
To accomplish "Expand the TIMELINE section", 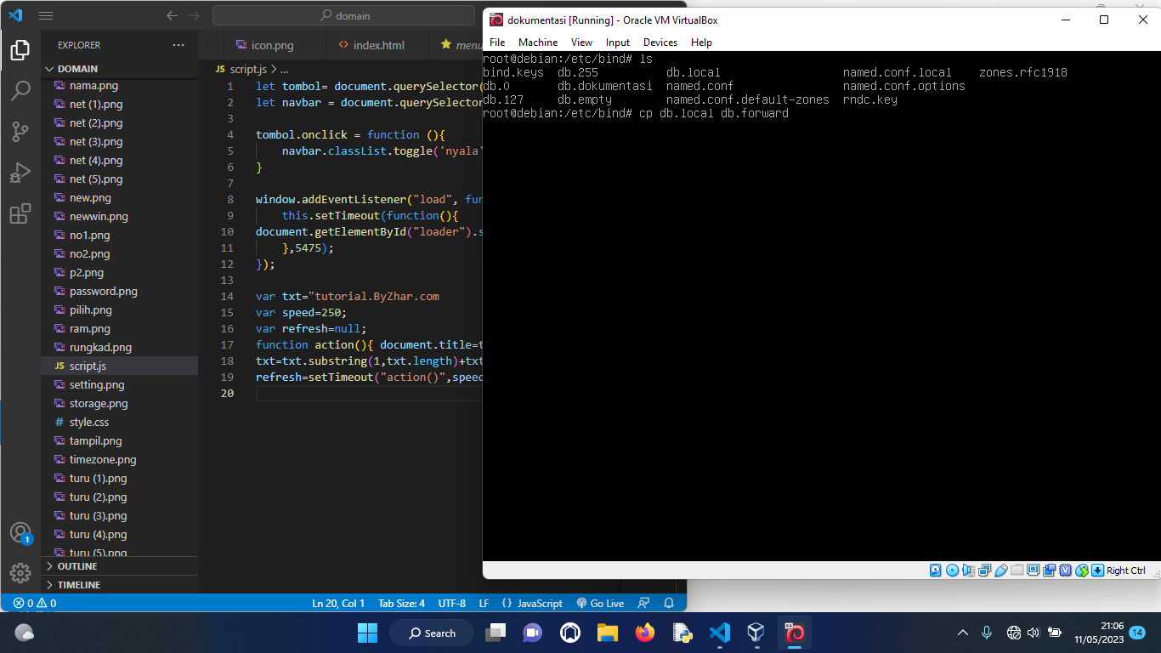I will click(119, 585).
